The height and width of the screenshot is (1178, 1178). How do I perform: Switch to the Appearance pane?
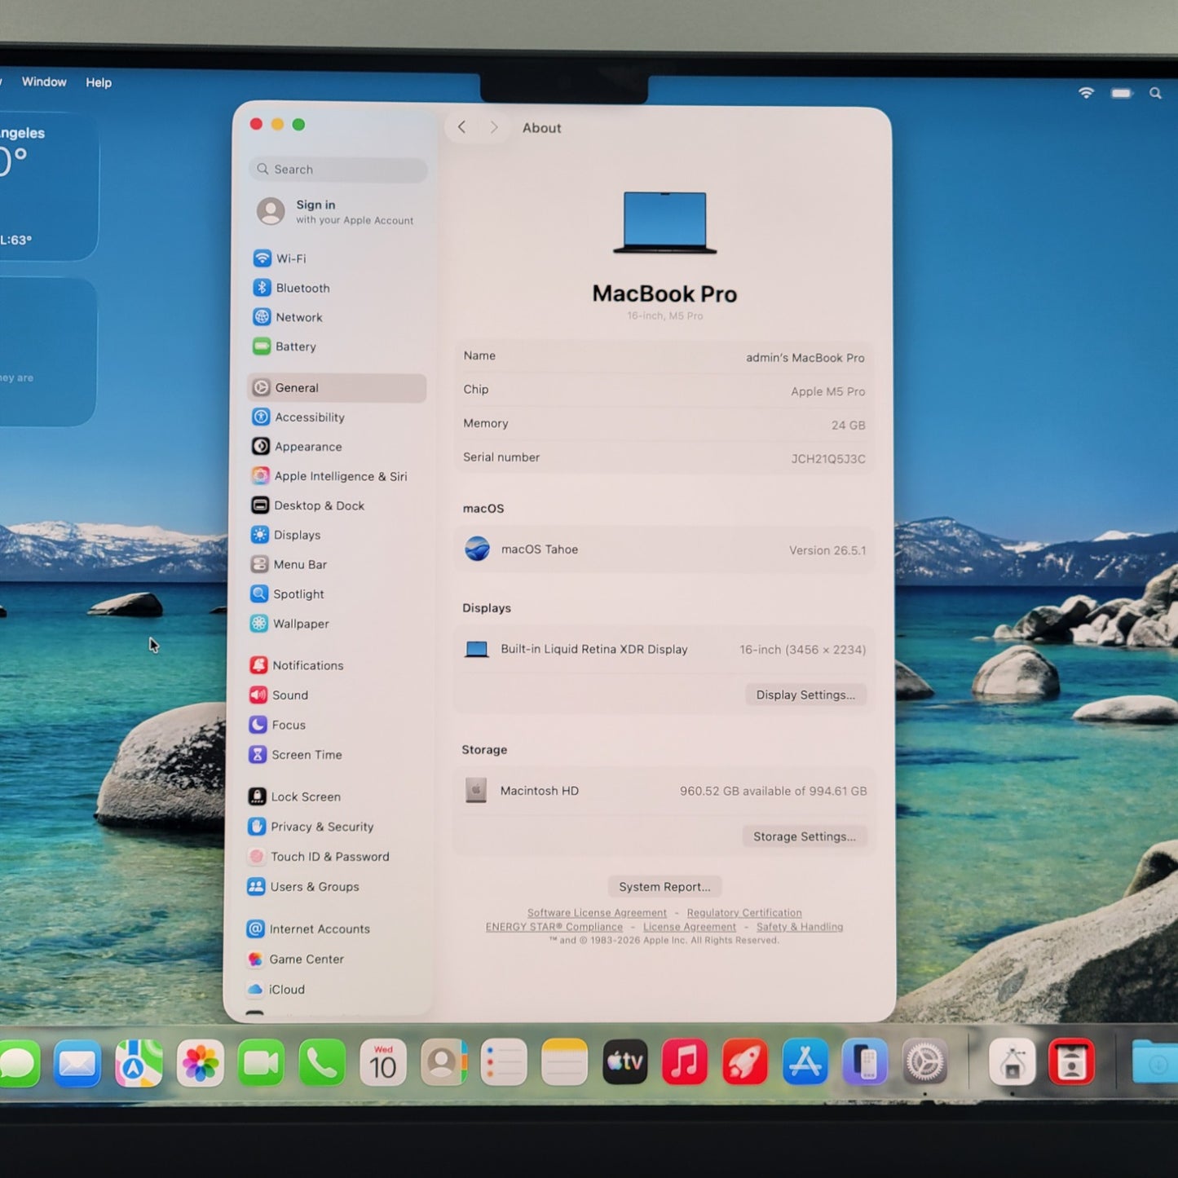[337, 447]
